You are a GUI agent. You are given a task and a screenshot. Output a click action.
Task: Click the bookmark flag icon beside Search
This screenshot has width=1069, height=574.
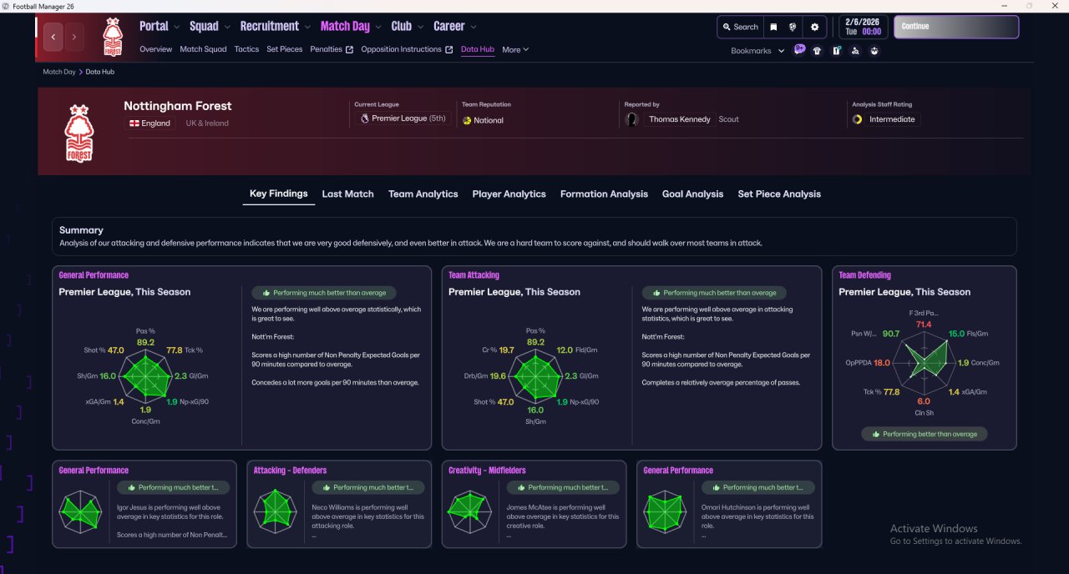point(773,27)
